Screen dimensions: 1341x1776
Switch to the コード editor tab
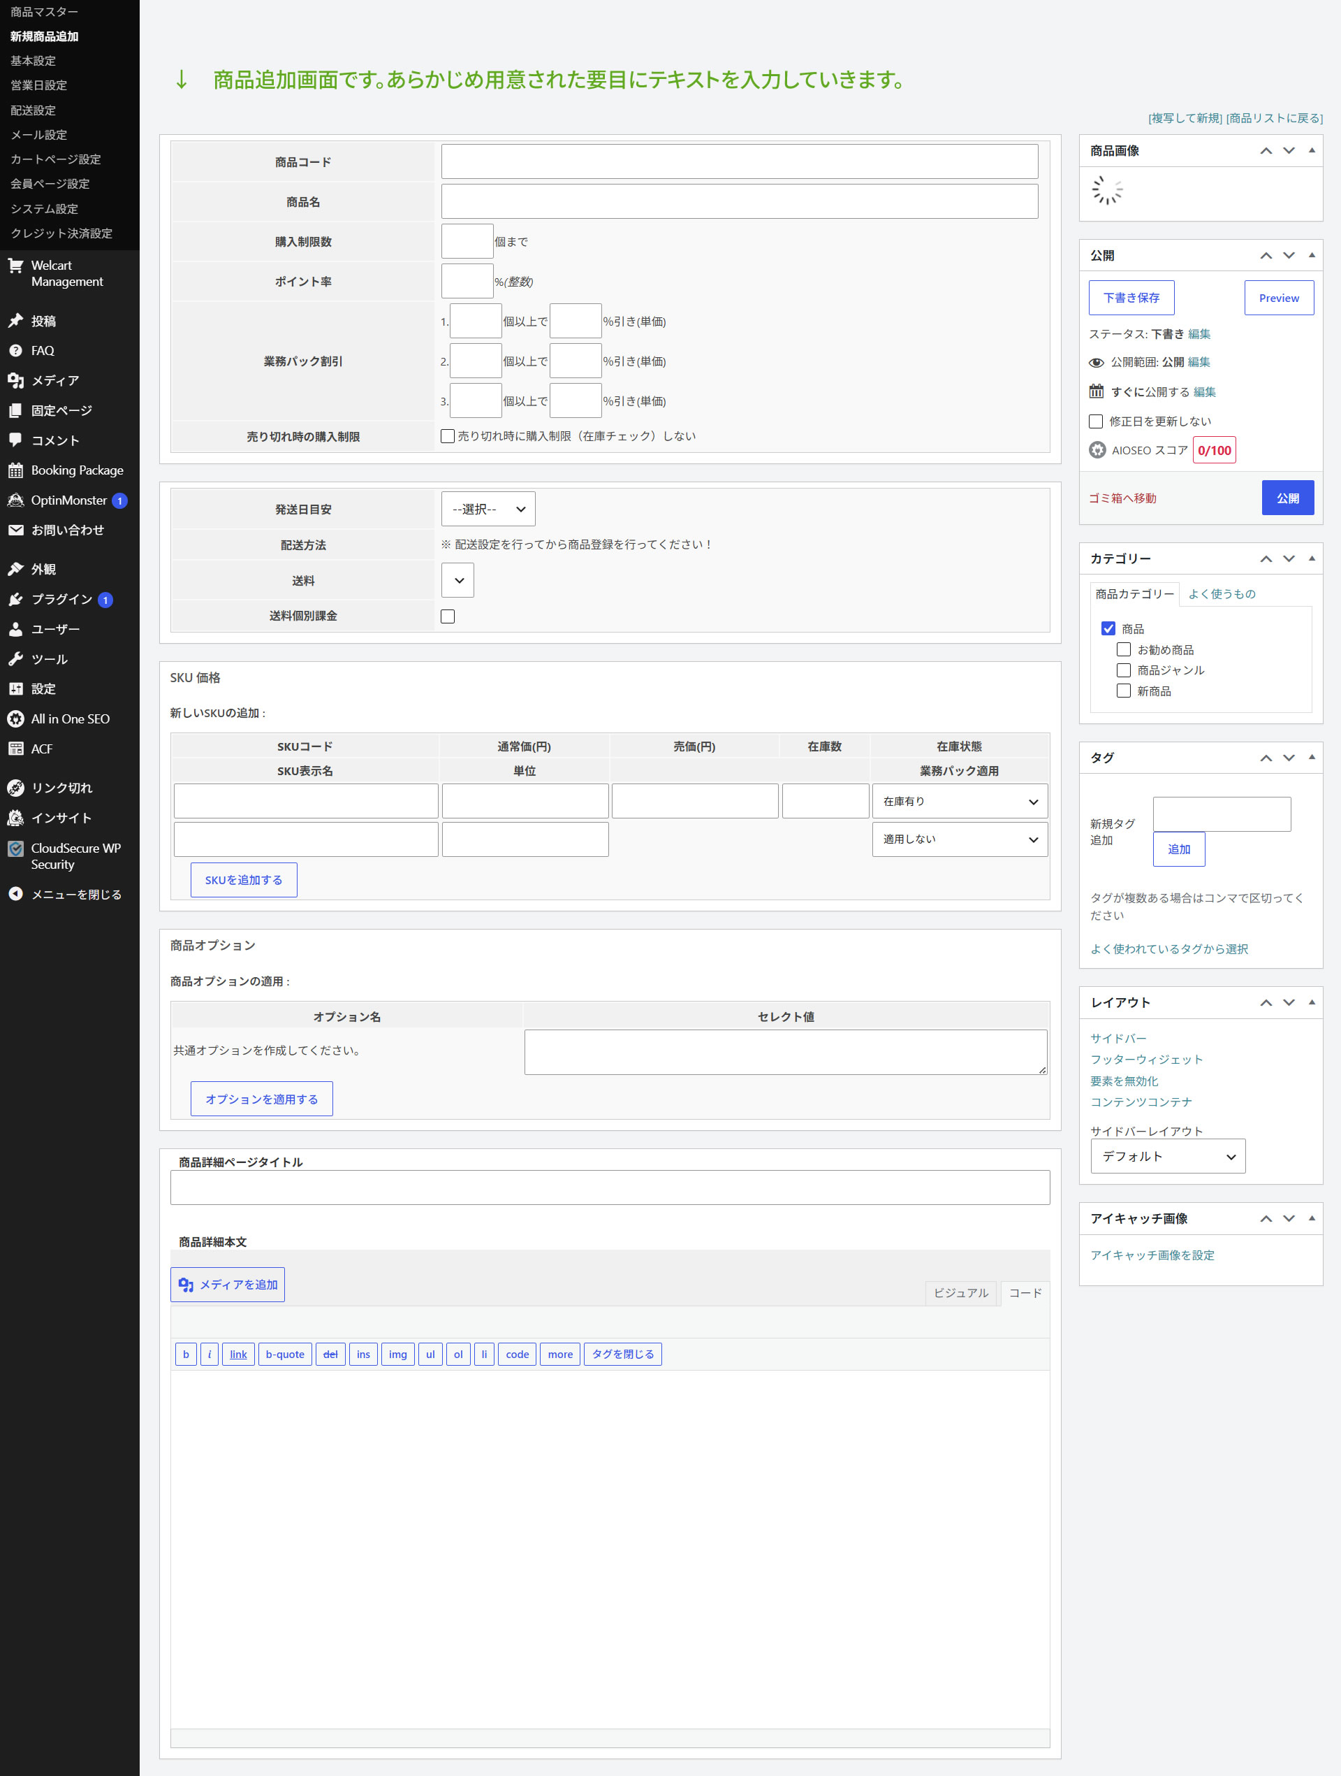click(x=1025, y=1292)
